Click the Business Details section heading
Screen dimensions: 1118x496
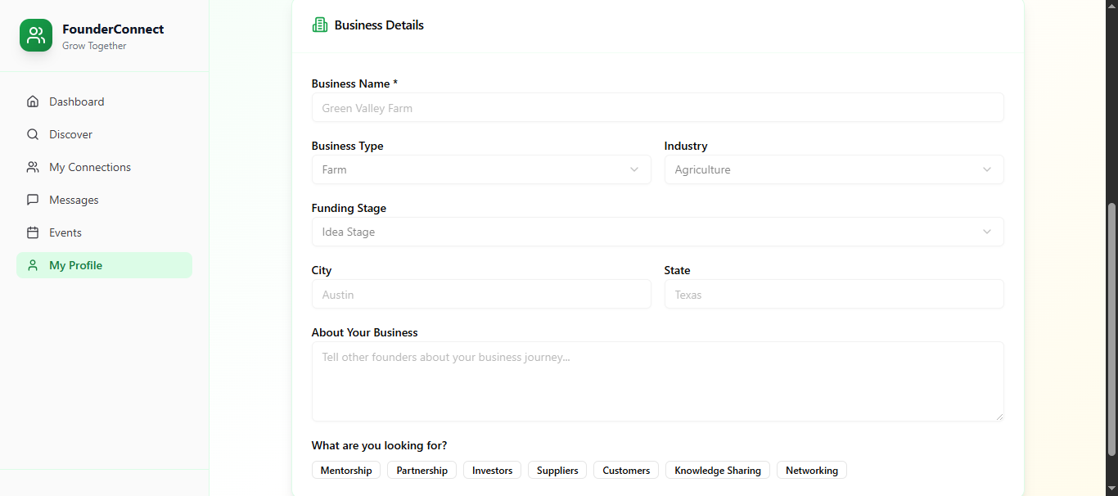[379, 25]
